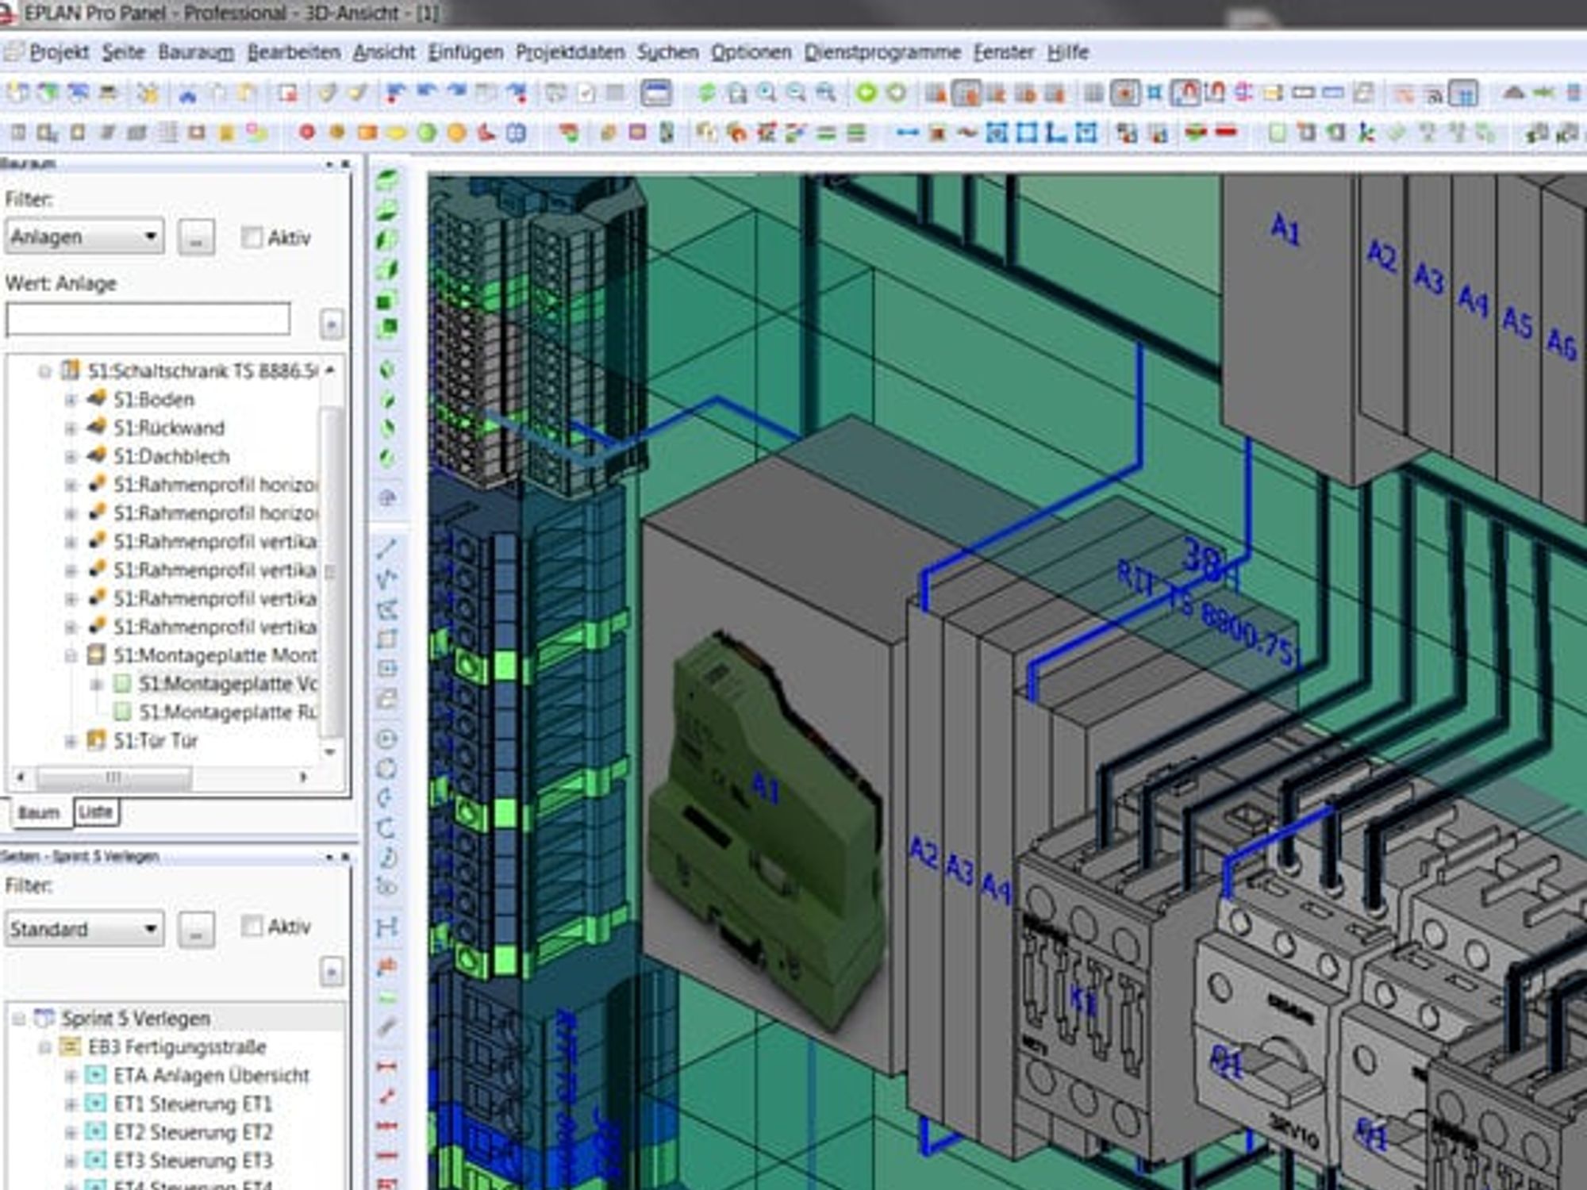Screen dimensions: 1587x1190
Task: Click the new project icon at the toolbar start
Action: (x=17, y=94)
